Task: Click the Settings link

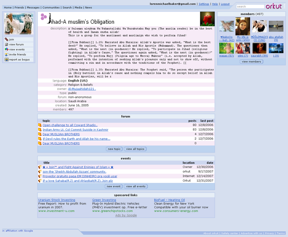Action: pyautogui.click(x=204, y=4)
